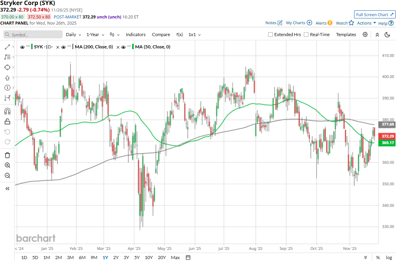396x261 pixels.
Task: Open Help
Action: pos(386,23)
